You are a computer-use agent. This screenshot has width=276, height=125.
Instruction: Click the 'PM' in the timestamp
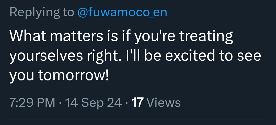pyautogui.click(x=46, y=103)
